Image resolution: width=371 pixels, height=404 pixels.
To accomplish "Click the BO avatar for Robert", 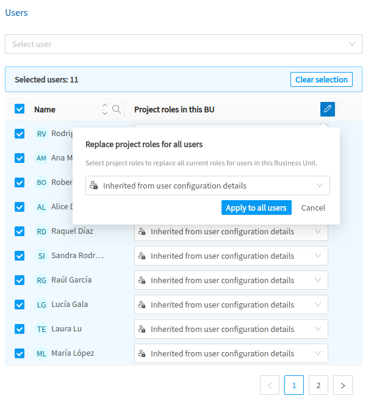I will [41, 182].
